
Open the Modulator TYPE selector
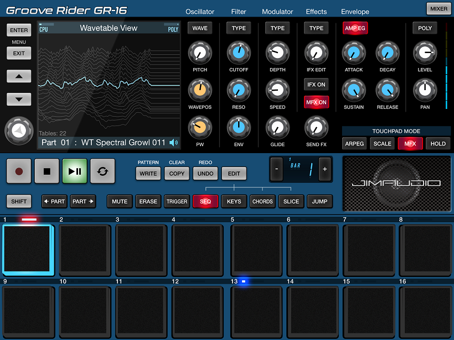click(x=277, y=28)
